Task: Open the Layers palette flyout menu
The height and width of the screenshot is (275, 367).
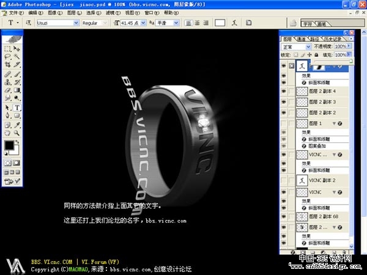Action: click(x=351, y=38)
